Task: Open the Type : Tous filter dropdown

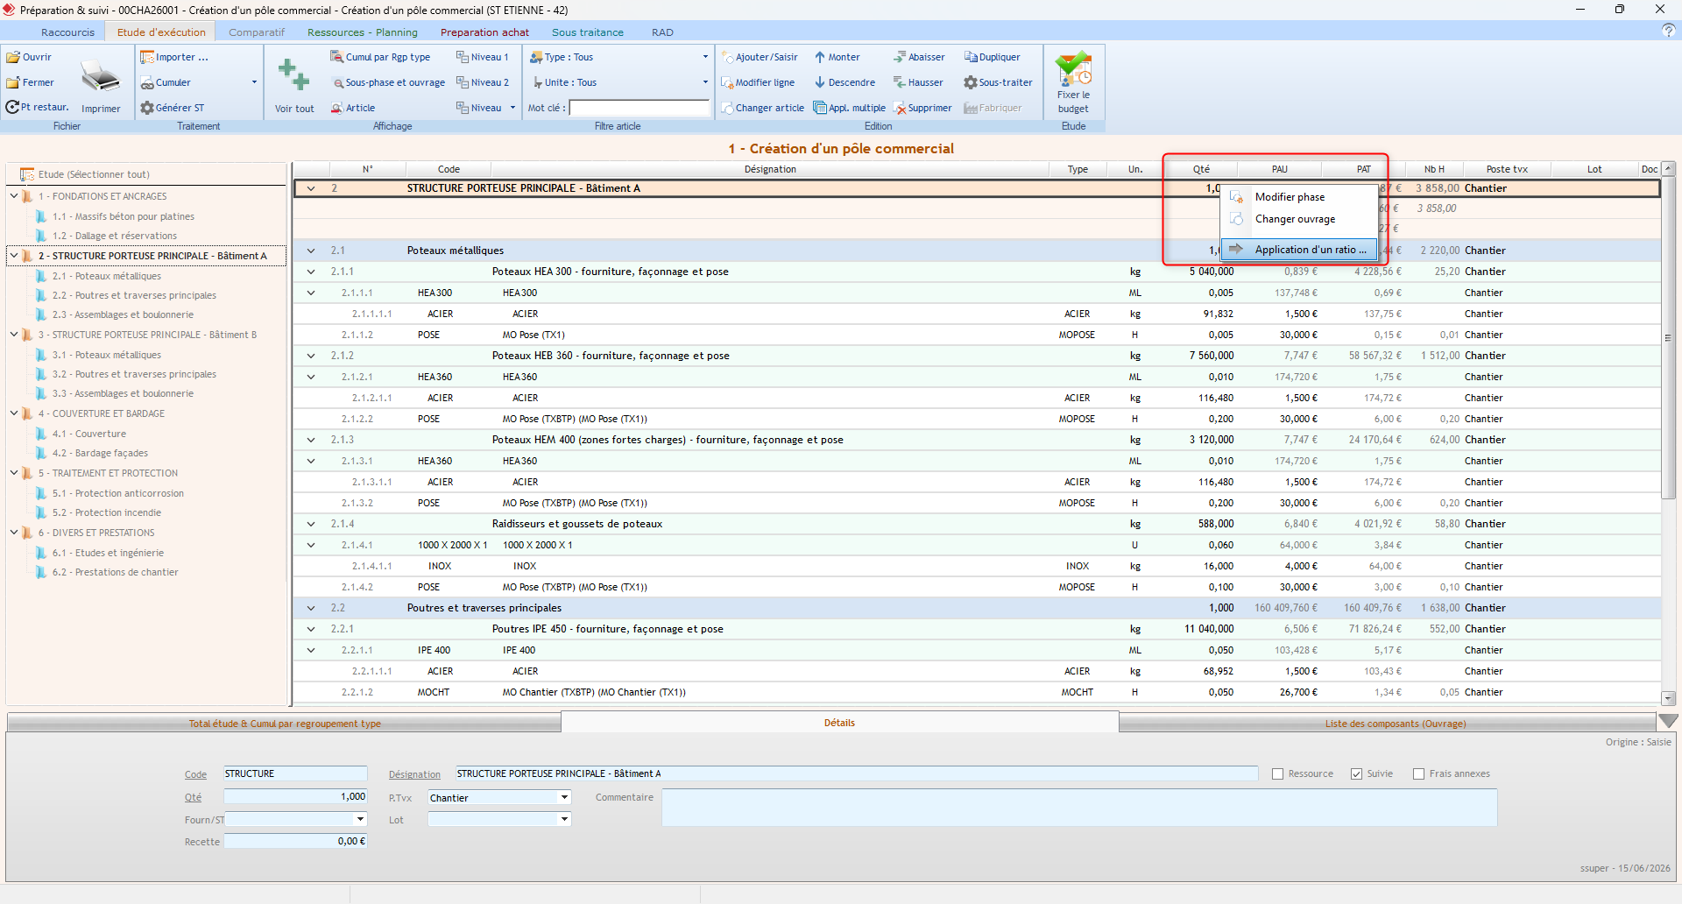Action: tap(704, 57)
